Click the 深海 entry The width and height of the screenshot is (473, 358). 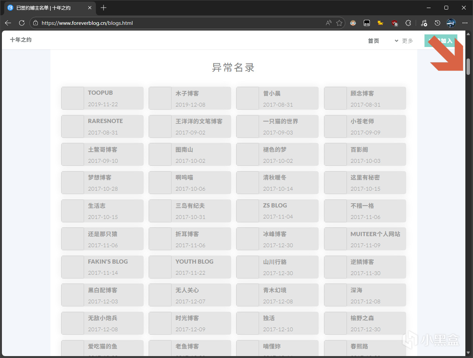(x=365, y=295)
